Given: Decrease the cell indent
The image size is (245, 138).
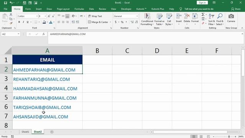Looking at the screenshot, I should coord(73,22).
